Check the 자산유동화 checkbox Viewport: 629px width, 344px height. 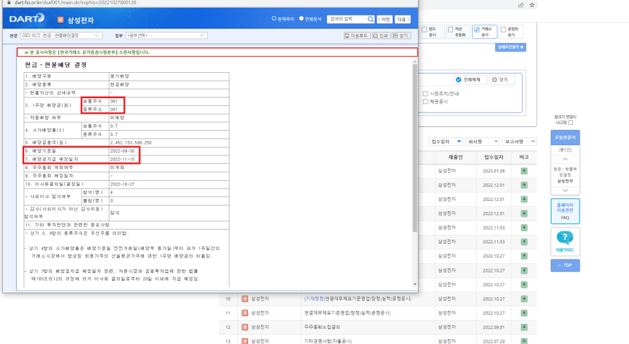(x=451, y=30)
